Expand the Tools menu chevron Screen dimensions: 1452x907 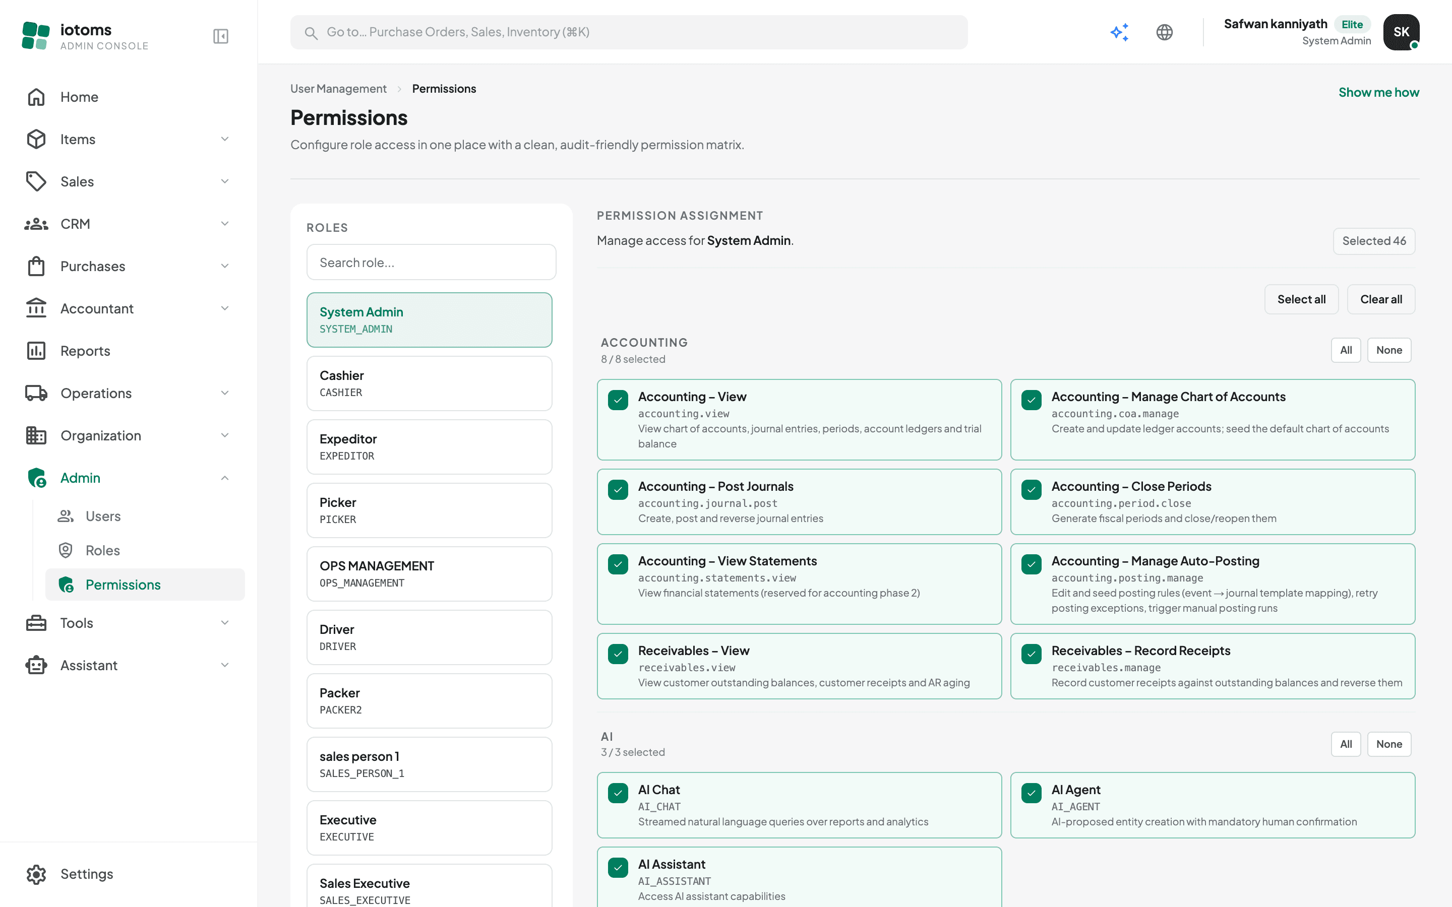225,623
